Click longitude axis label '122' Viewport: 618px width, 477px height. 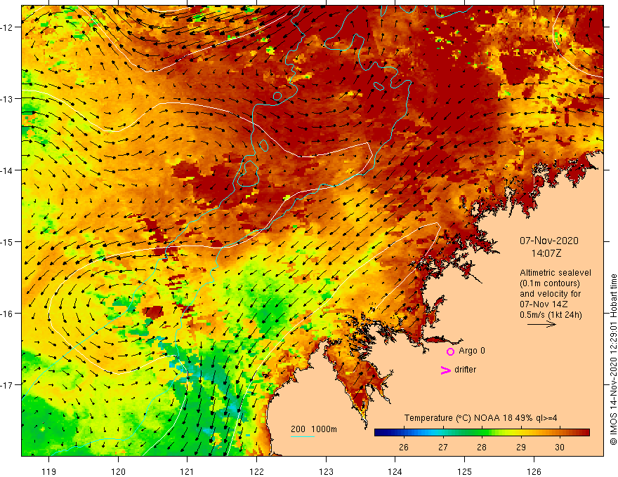point(256,471)
